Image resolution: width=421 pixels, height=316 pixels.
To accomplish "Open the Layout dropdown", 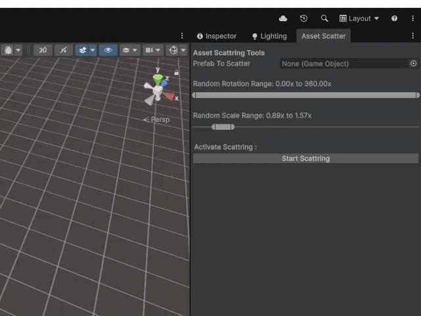I will click(x=359, y=18).
